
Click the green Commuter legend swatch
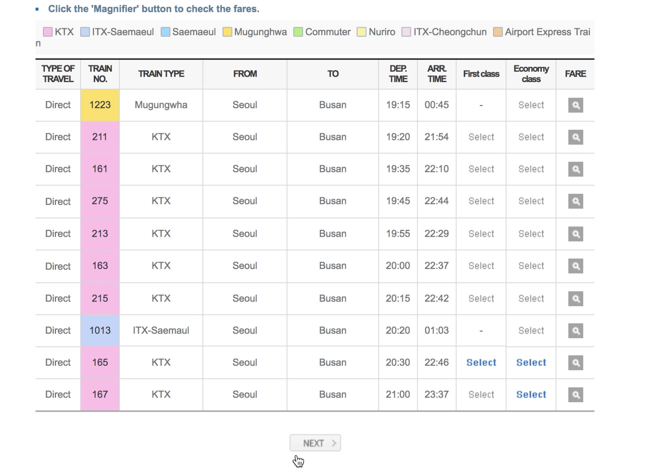point(298,32)
